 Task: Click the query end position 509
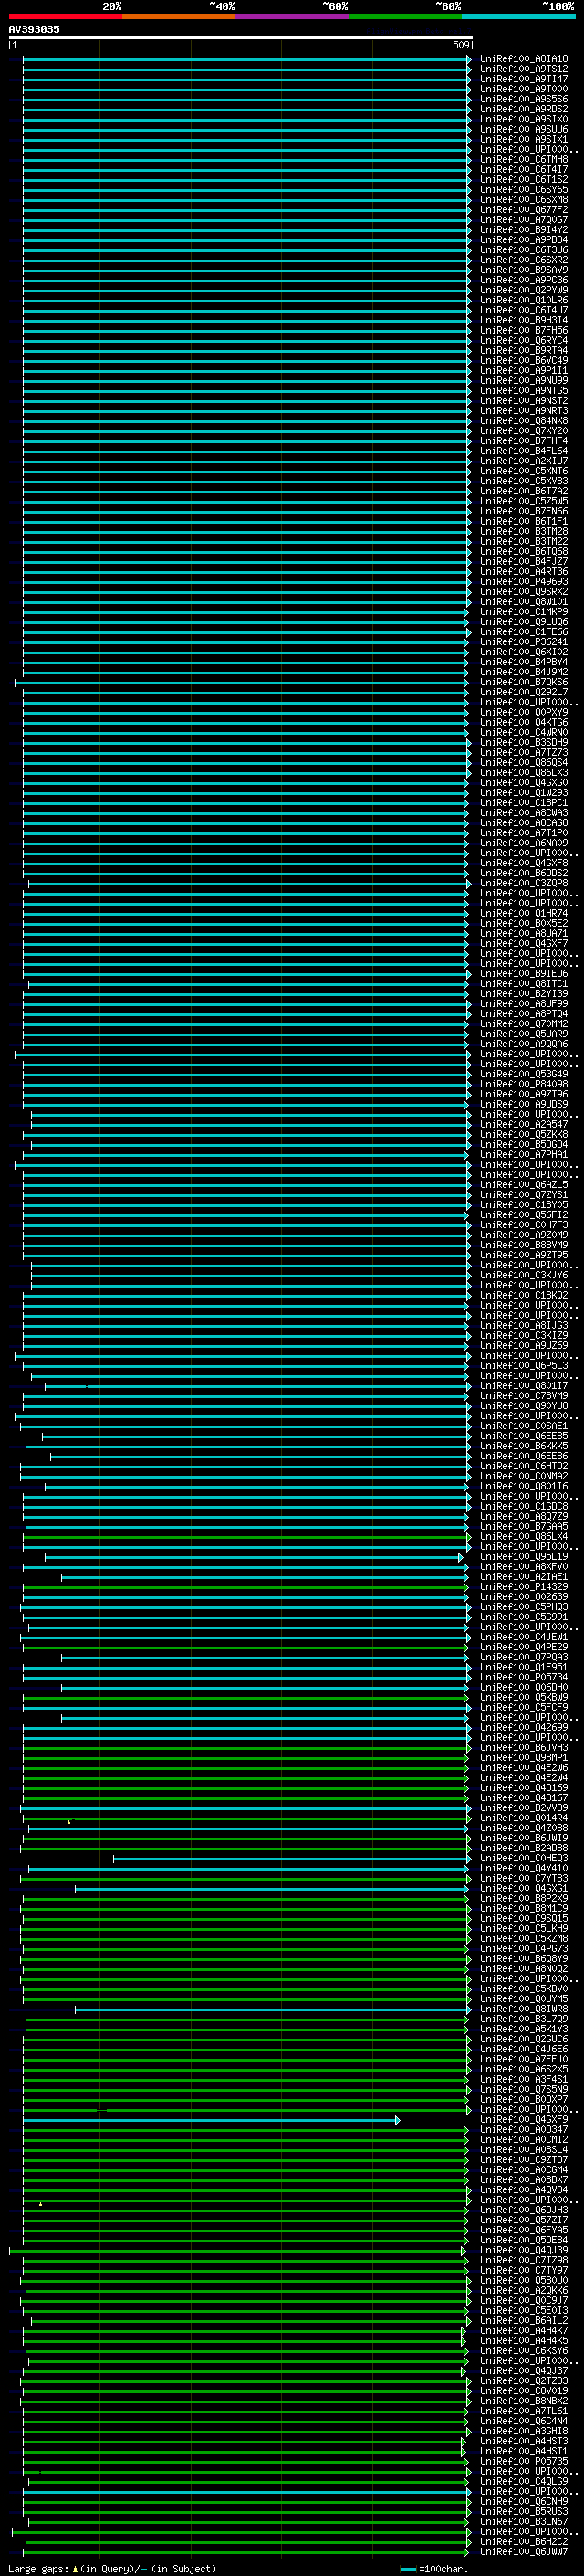pos(460,45)
